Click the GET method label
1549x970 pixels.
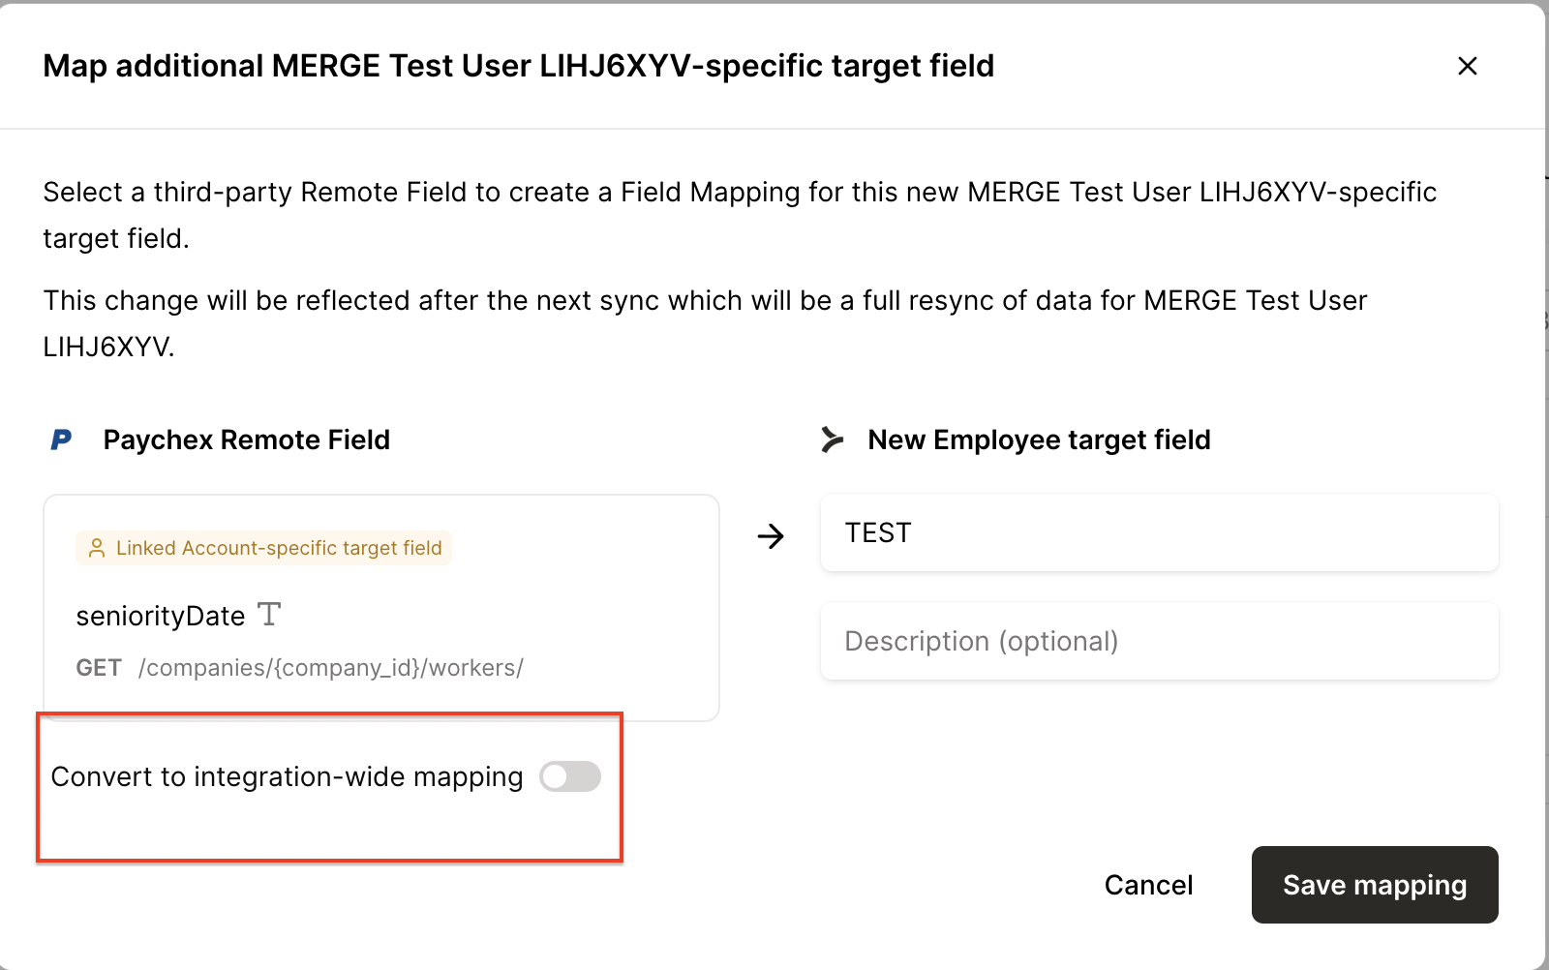99,668
